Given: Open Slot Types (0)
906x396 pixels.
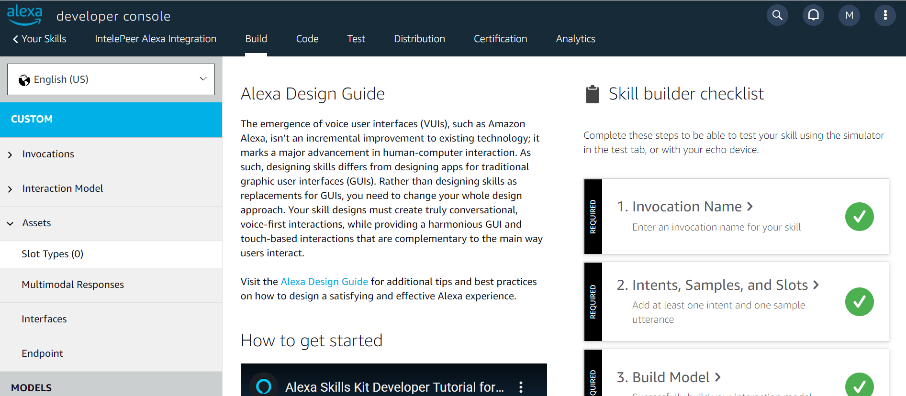Looking at the screenshot, I should (111, 254).
